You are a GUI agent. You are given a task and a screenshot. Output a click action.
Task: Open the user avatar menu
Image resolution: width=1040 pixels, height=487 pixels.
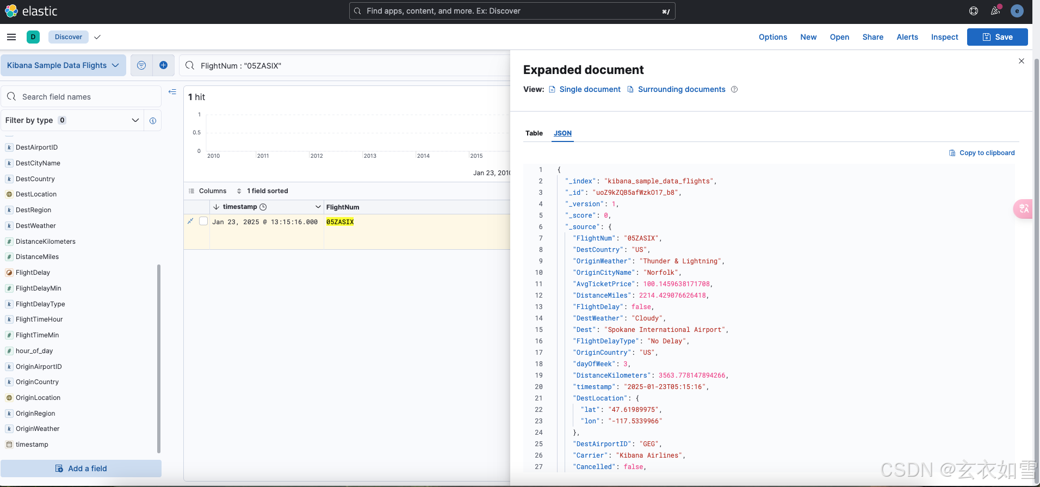(1017, 11)
